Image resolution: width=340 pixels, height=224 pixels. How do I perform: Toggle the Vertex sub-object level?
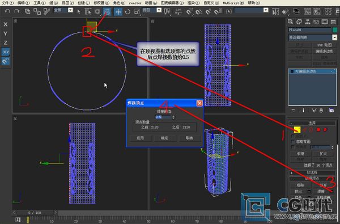(x=297, y=130)
